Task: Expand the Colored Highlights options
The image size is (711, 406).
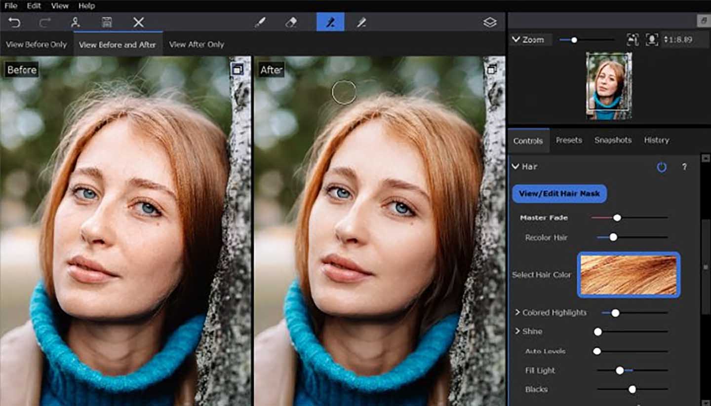Action: [x=517, y=312]
